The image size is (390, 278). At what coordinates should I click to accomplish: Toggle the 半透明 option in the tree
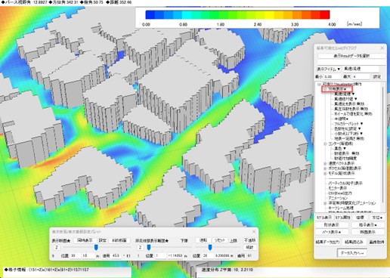pyautogui.click(x=341, y=119)
